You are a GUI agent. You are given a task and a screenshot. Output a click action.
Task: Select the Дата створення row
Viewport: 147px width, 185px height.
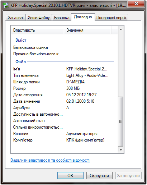coord(64,95)
